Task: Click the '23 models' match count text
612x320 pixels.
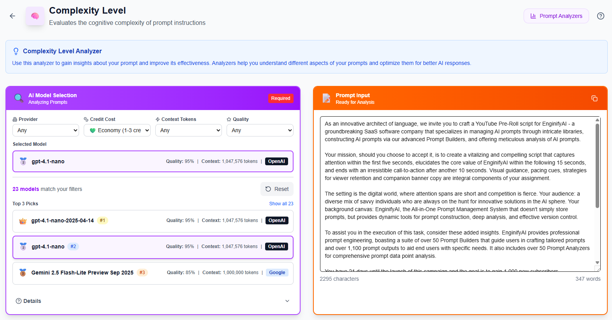Action: [x=26, y=189]
